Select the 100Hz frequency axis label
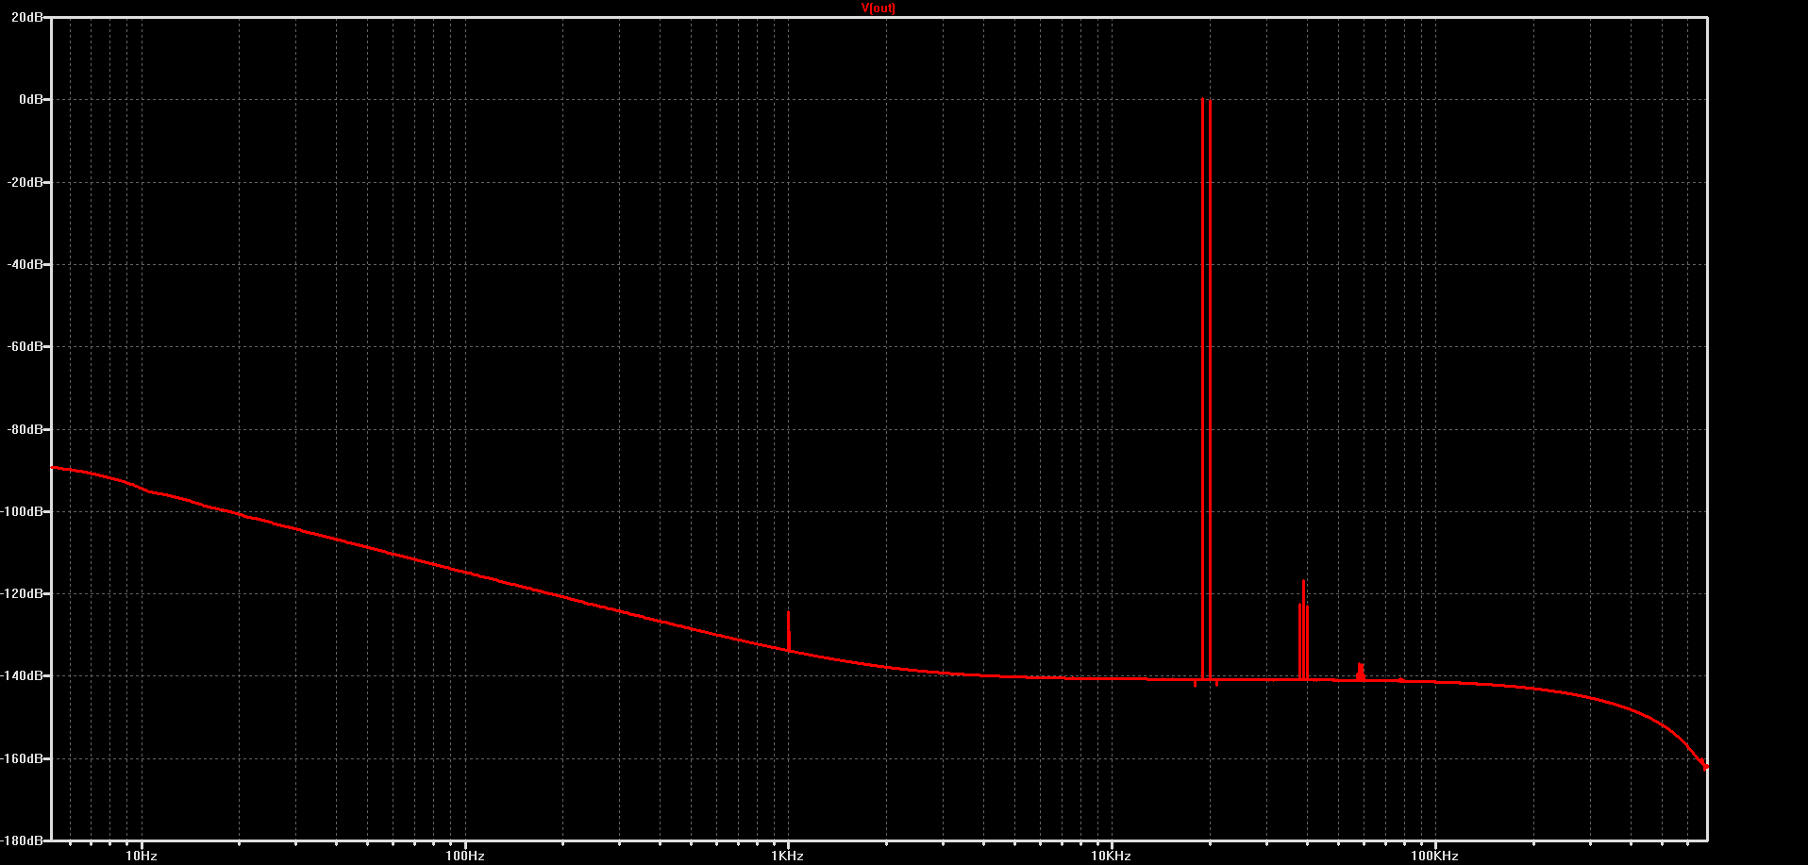 point(465,856)
